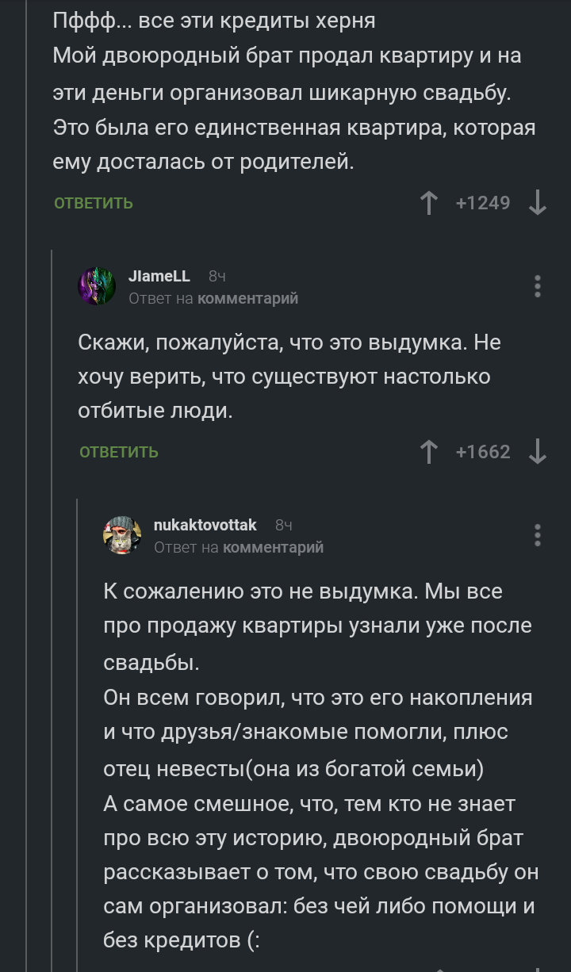The height and width of the screenshot is (972, 571).
Task: Open nukaktovottak's cat avatar
Action: pos(122,535)
